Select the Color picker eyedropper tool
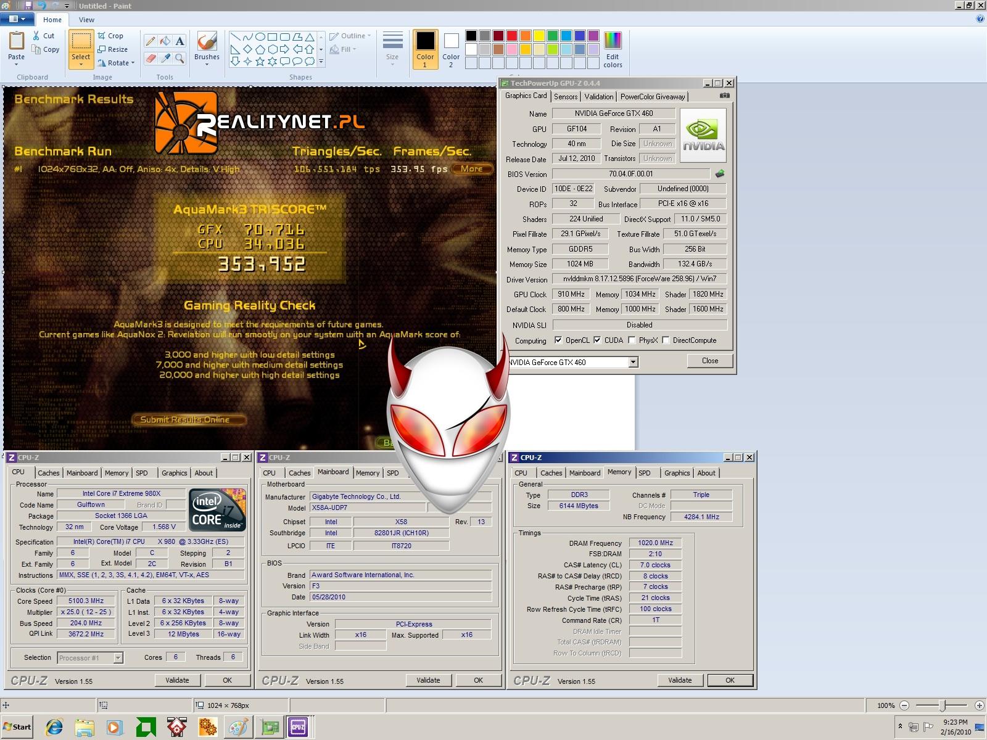987x740 pixels. point(165,59)
